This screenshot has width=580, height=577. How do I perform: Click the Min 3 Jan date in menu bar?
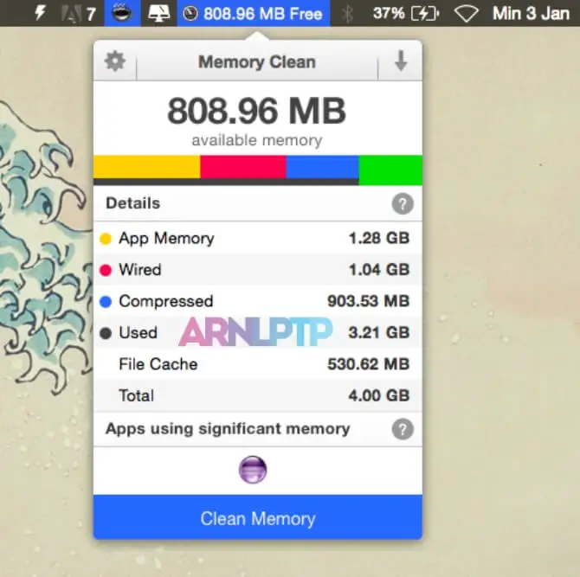530,14
